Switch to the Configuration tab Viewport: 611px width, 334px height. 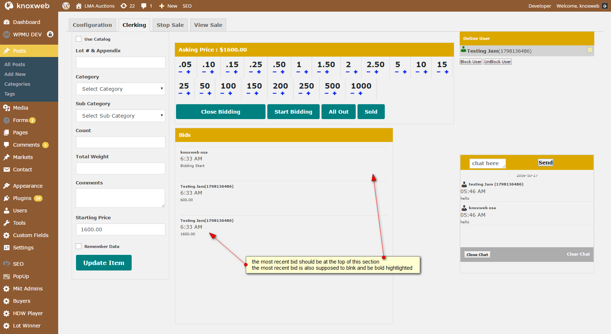[x=92, y=25]
